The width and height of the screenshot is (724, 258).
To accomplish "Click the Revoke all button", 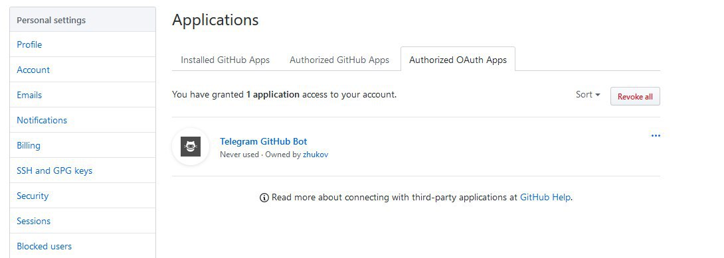I will (635, 96).
